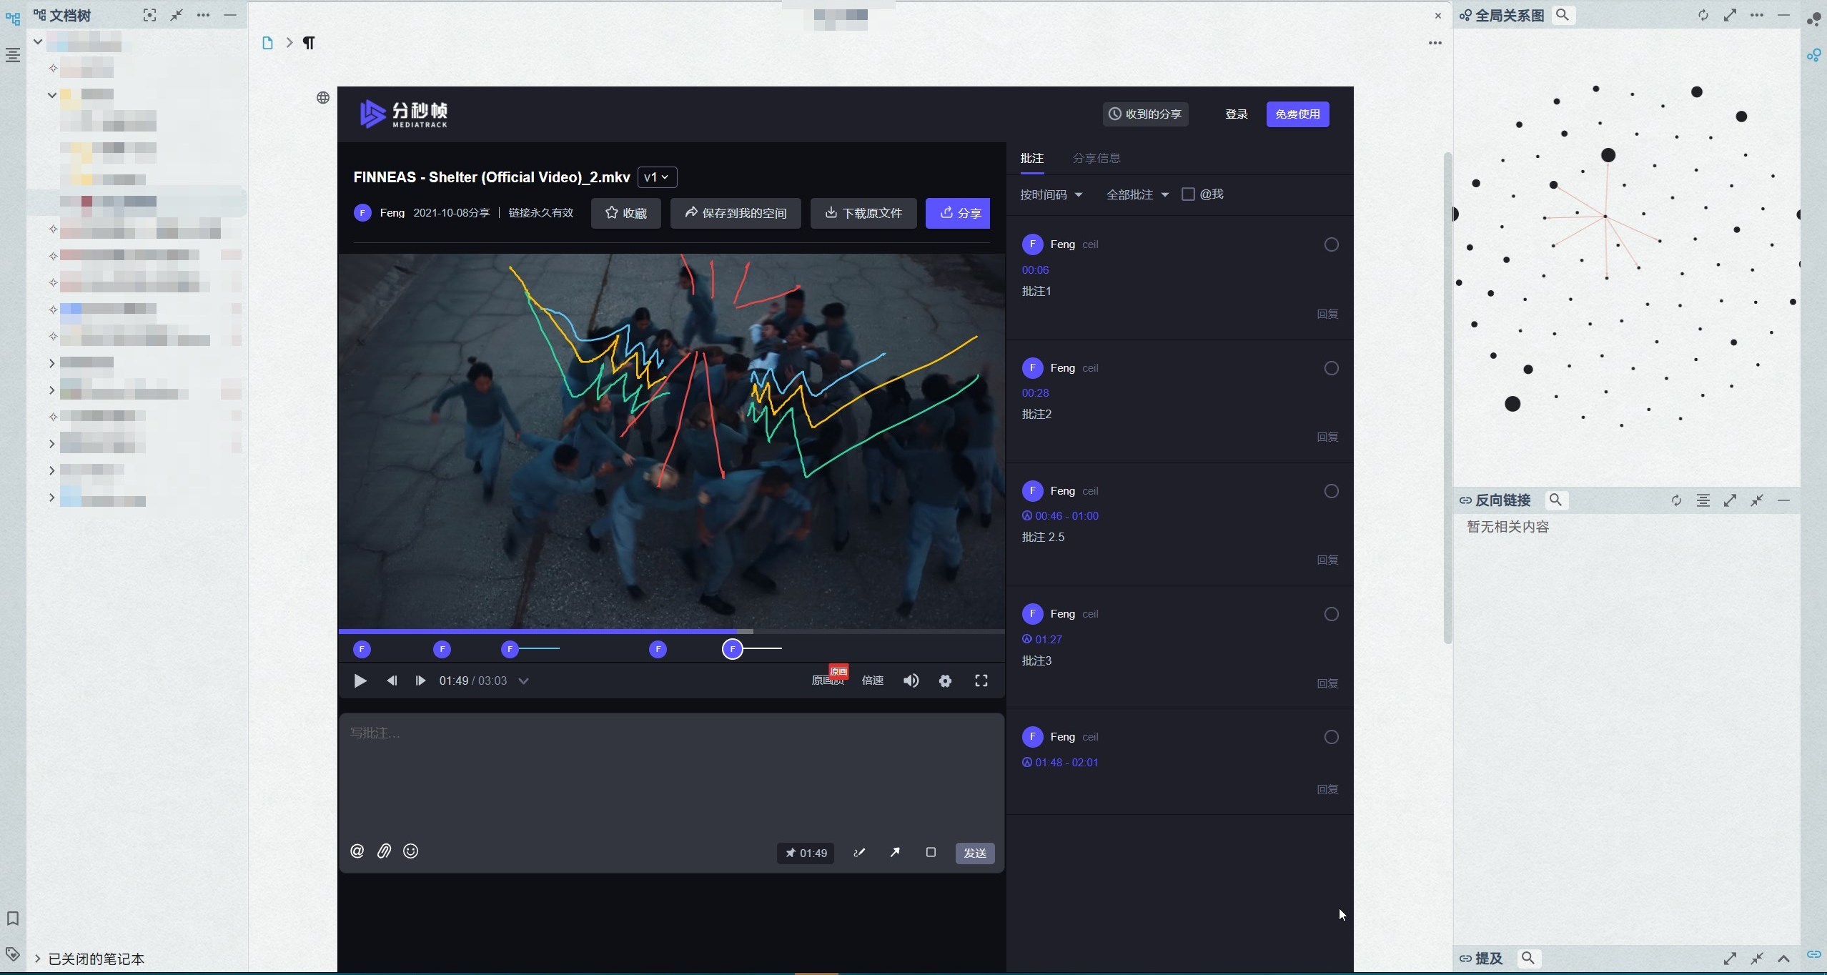Open the v1 version dropdown
This screenshot has height=975, width=1827.
(656, 177)
